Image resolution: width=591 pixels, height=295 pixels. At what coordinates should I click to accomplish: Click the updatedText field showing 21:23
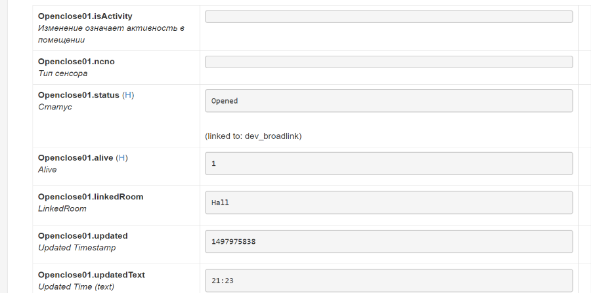(389, 281)
